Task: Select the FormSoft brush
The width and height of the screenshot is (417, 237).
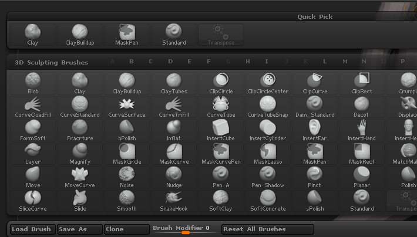Action: click(33, 130)
